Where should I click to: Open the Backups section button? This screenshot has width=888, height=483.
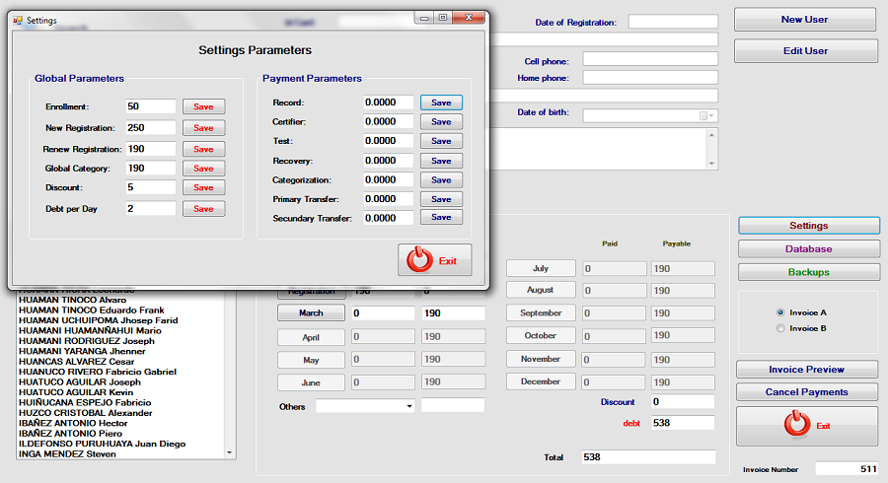click(808, 272)
